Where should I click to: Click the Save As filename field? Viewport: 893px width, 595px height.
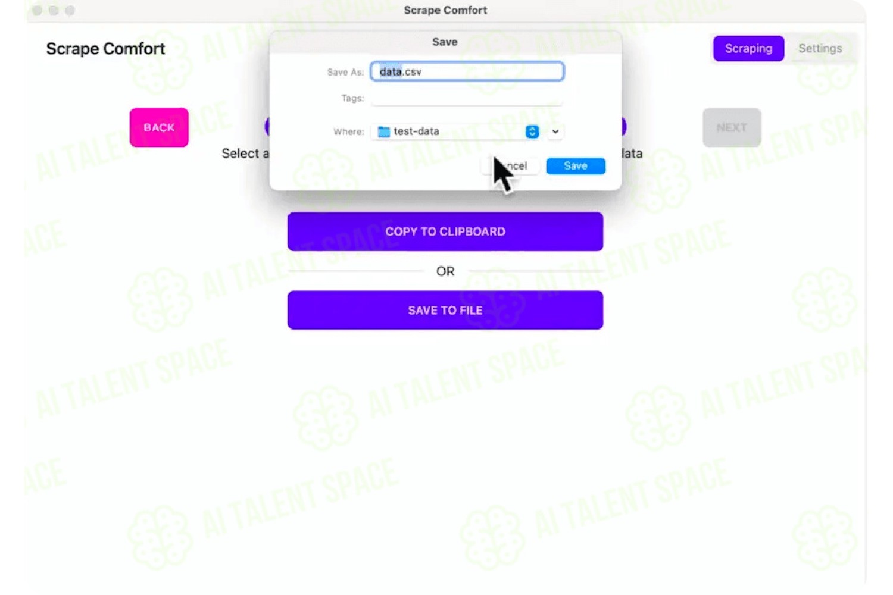pyautogui.click(x=467, y=71)
